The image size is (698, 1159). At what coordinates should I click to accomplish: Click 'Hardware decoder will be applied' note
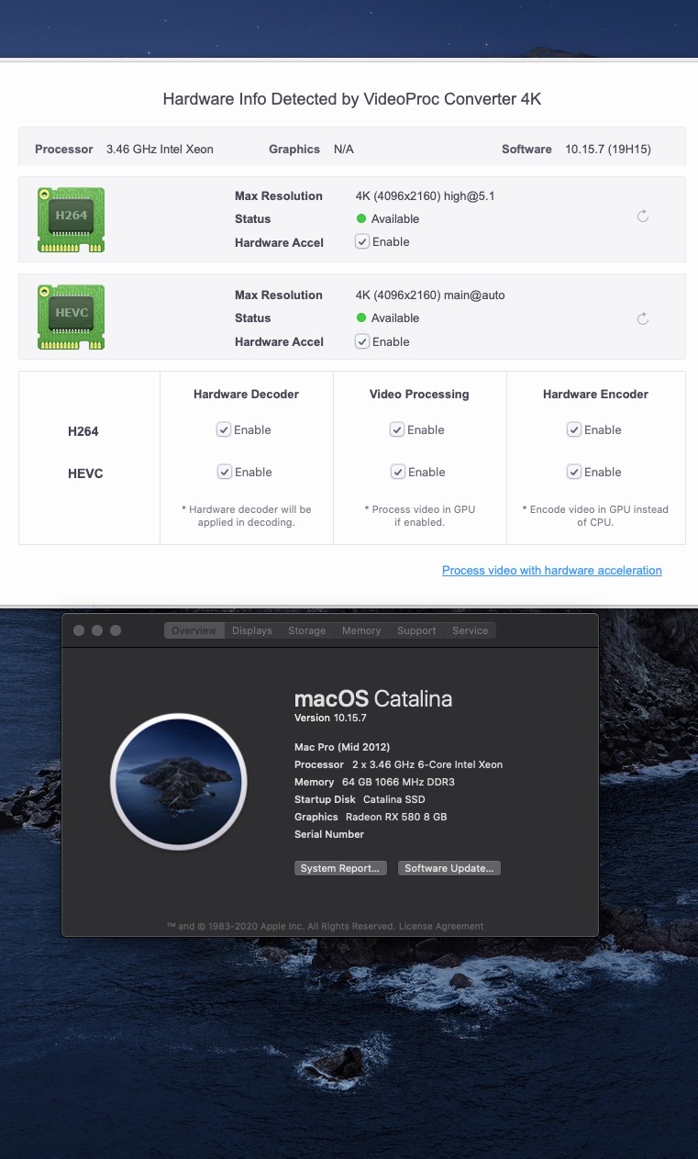tap(247, 516)
